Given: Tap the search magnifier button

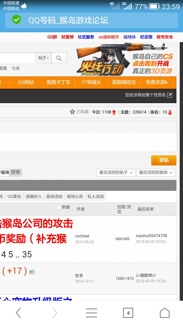Looking at the screenshot, I should pos(59,58).
